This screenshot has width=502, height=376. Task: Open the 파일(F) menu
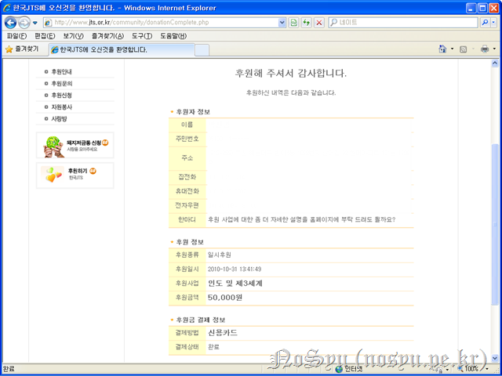click(x=16, y=36)
